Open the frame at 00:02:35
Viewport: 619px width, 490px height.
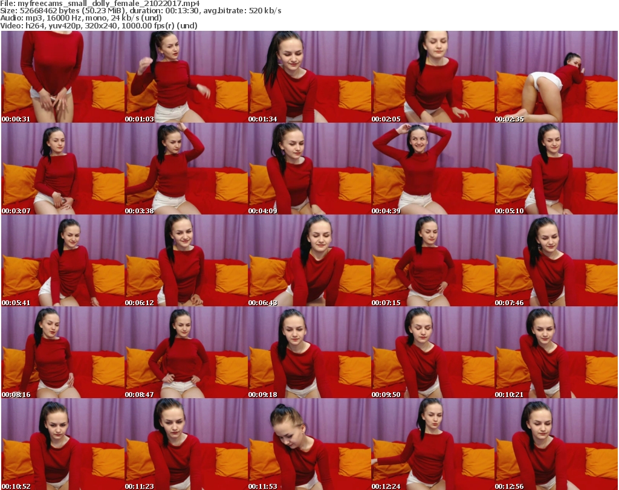click(556, 77)
